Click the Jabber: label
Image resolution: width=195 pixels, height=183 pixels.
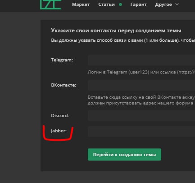tap(59, 131)
